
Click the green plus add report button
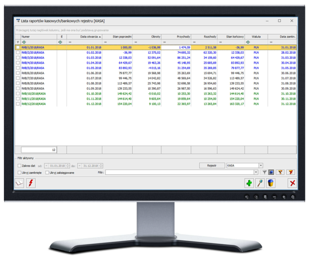[x=249, y=183]
